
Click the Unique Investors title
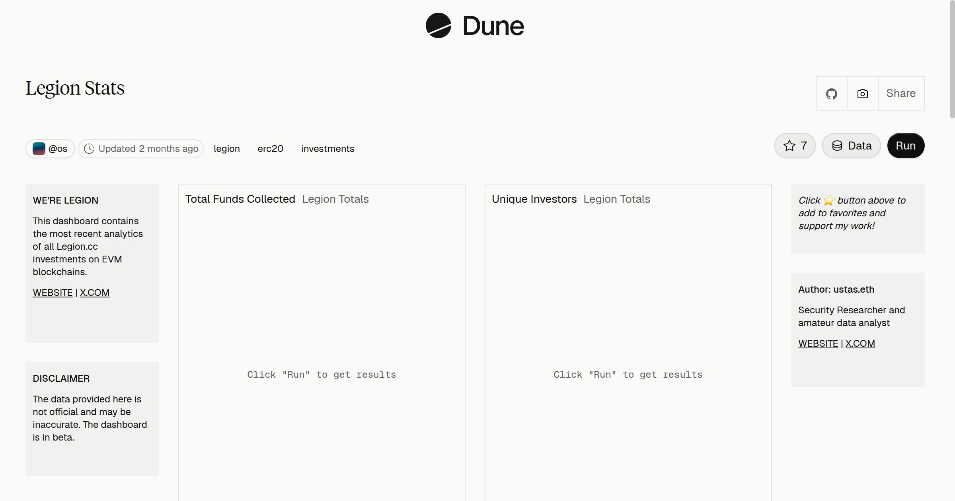pyautogui.click(x=534, y=199)
